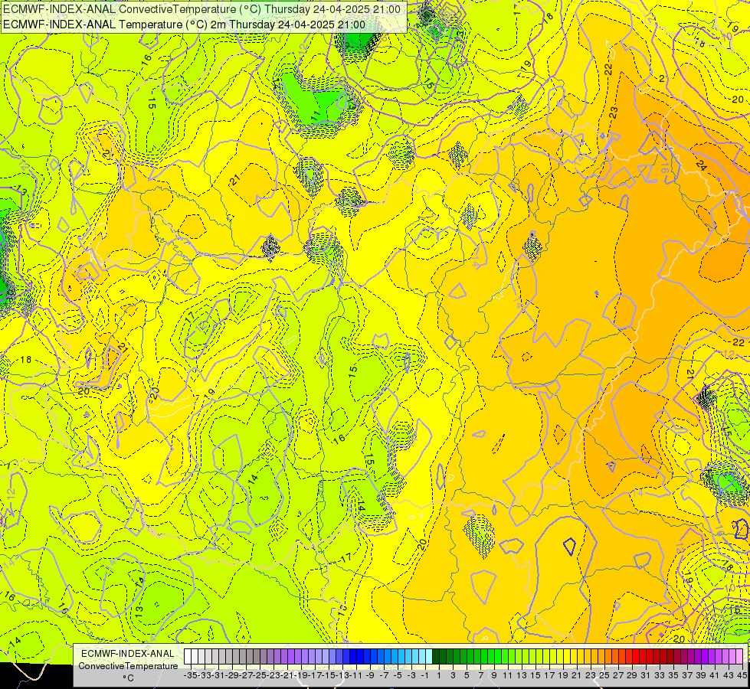750x689 pixels.
Task: Select the darkest green swatch above legend value 1
Action: pyautogui.click(x=436, y=657)
